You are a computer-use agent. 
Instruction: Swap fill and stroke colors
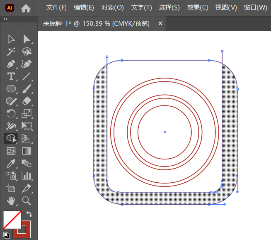click(x=29, y=214)
